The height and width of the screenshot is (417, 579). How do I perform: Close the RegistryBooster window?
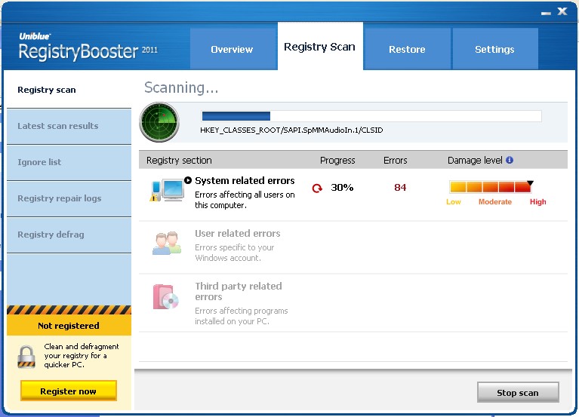562,11
